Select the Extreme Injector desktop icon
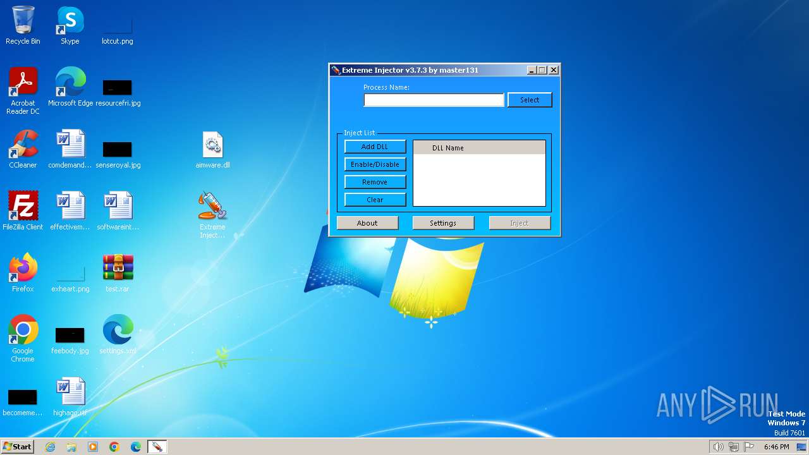Screen dimensions: 809x455 point(212,215)
